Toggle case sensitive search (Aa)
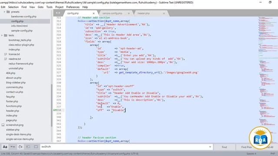The image size is (278, 156). 5,147
